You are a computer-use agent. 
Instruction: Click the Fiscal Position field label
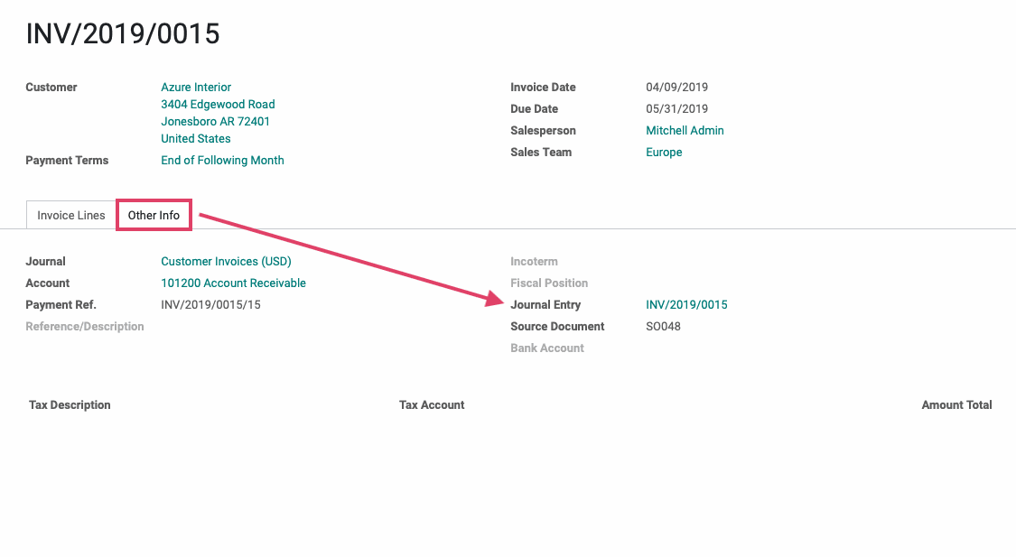tap(549, 283)
